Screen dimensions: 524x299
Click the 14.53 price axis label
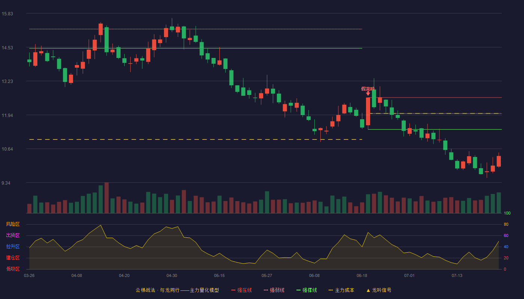(x=7, y=48)
